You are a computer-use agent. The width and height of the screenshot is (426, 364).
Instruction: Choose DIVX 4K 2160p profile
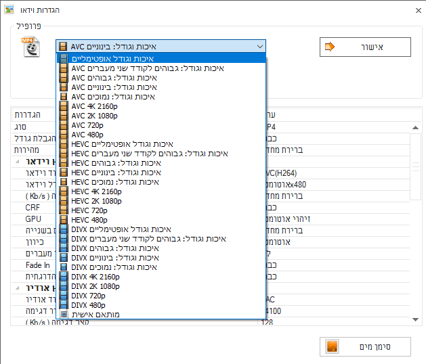pos(161,277)
